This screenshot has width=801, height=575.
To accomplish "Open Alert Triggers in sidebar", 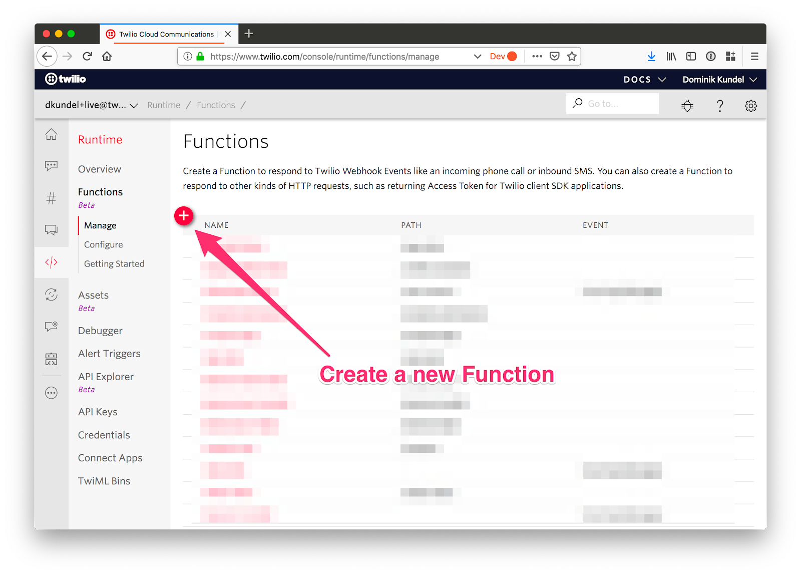I will (x=109, y=354).
